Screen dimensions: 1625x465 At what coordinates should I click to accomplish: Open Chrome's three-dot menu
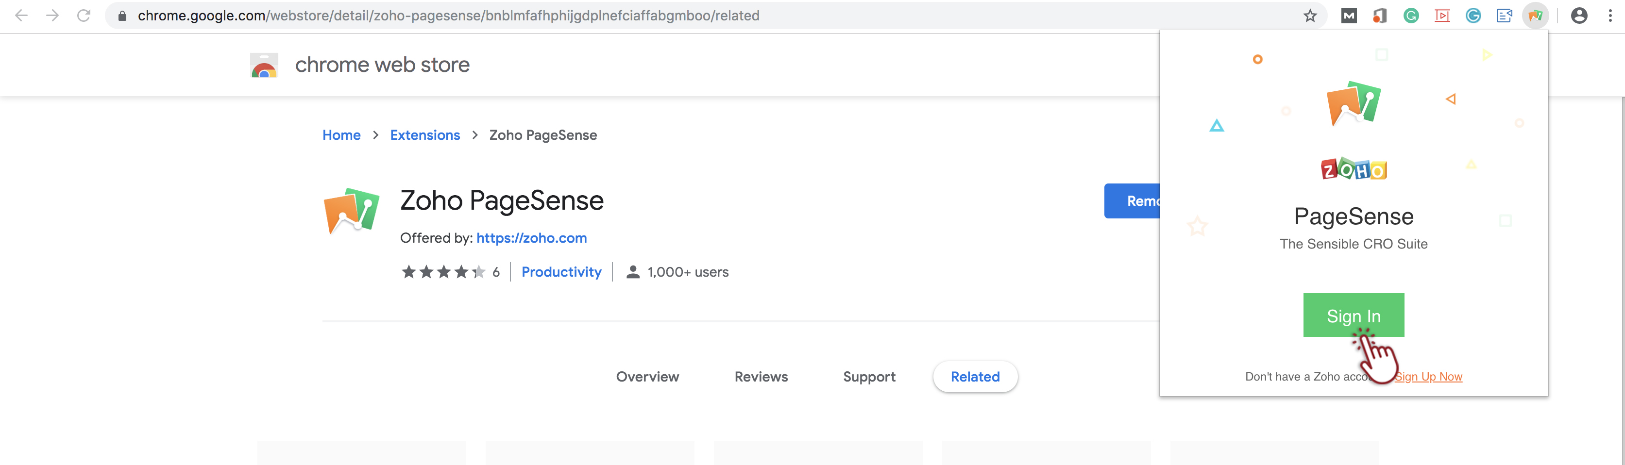pyautogui.click(x=1610, y=16)
